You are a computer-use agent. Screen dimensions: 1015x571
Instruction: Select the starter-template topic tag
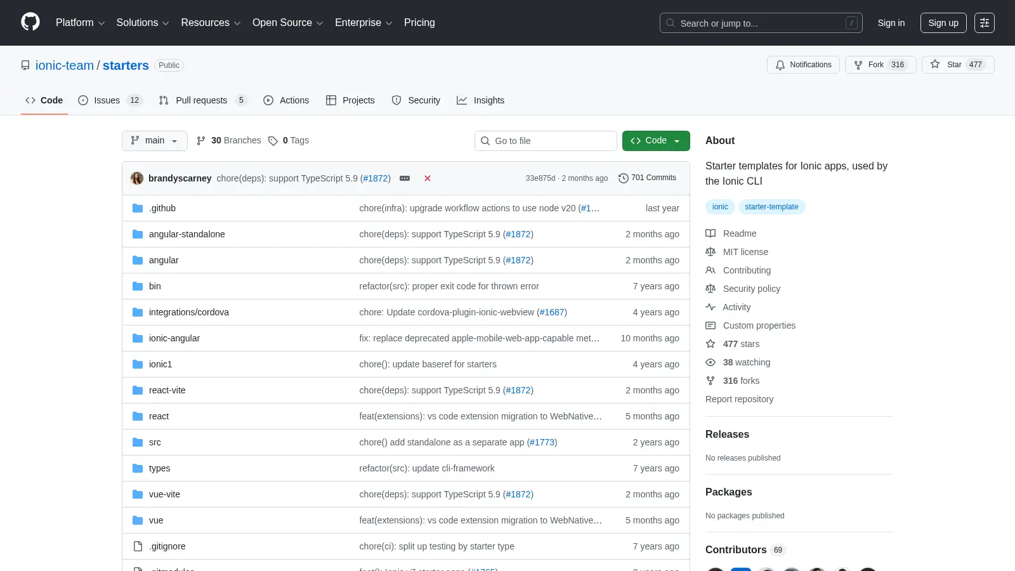[771, 207]
